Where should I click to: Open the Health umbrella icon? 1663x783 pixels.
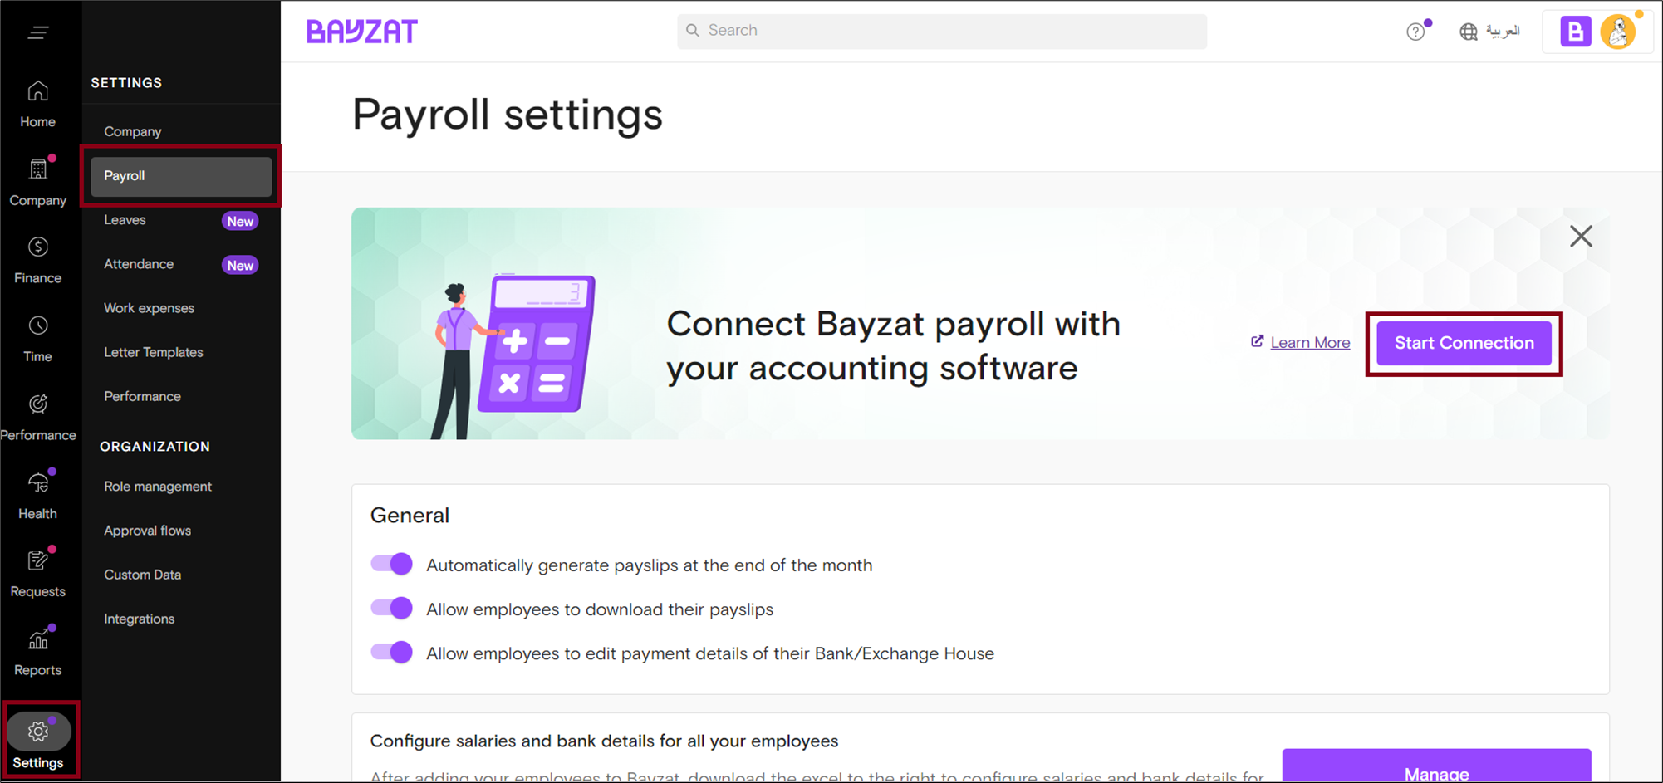coord(37,483)
